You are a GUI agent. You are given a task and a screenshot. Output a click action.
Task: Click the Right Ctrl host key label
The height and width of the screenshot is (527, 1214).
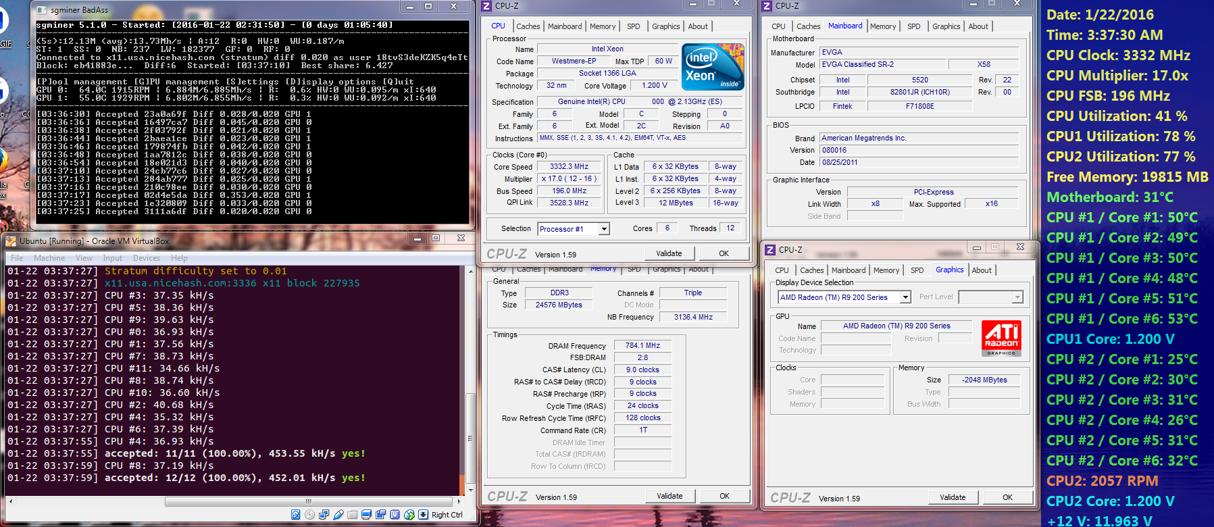pyautogui.click(x=447, y=515)
